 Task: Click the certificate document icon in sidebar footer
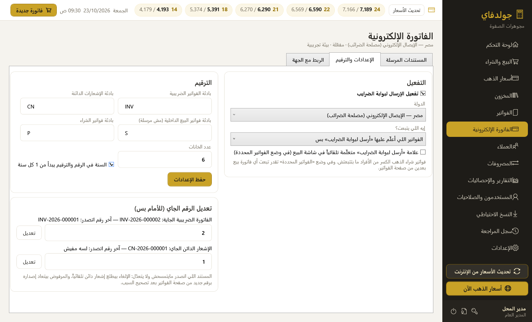point(464,311)
